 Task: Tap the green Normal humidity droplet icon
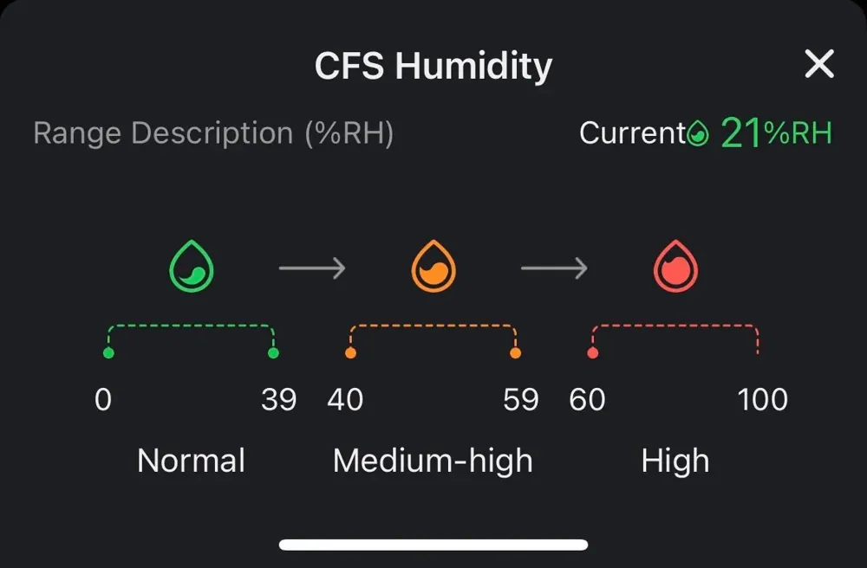coord(192,266)
